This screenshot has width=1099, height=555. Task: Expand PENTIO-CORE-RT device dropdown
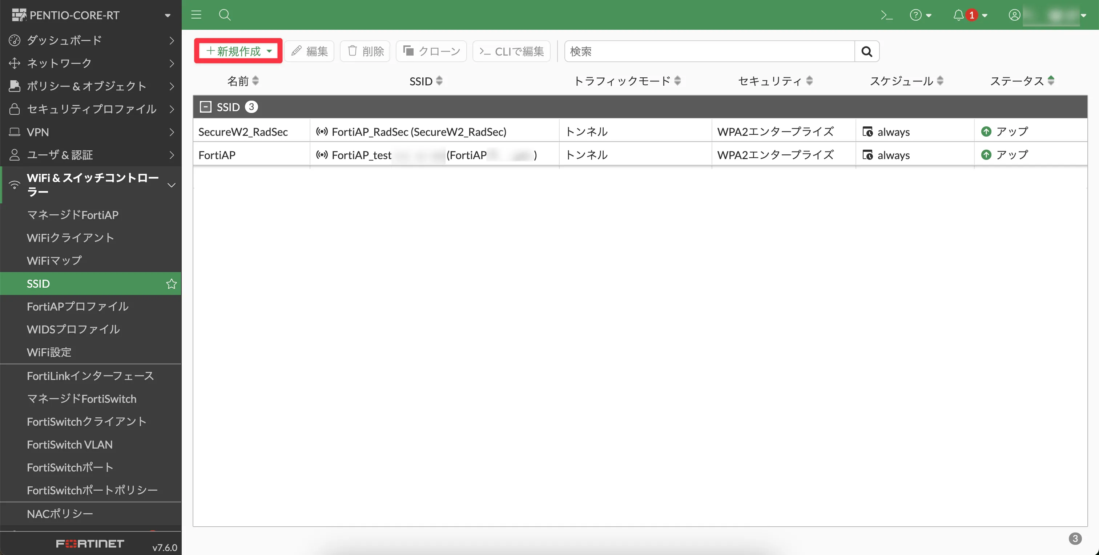(x=167, y=15)
